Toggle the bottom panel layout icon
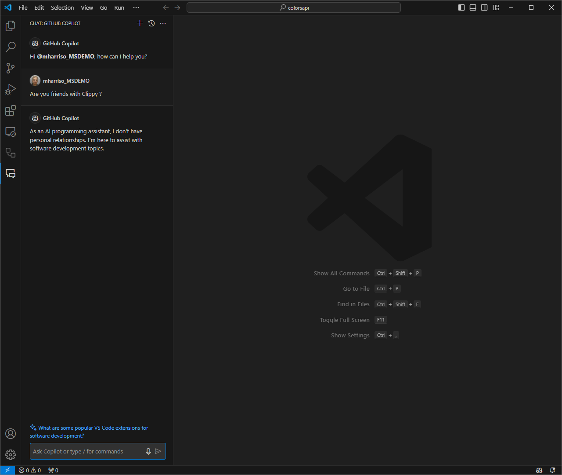Viewport: 562px width, 475px height. tap(473, 7)
